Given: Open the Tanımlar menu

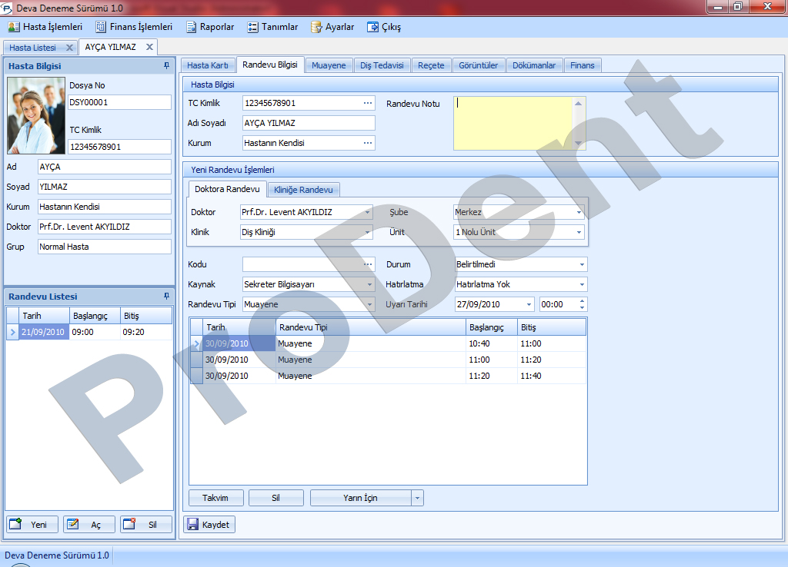Looking at the screenshot, I should point(273,27).
